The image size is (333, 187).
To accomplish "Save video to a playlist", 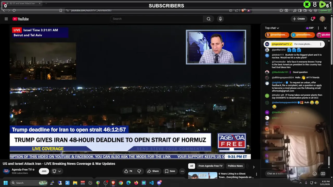I will tap(170, 171).
